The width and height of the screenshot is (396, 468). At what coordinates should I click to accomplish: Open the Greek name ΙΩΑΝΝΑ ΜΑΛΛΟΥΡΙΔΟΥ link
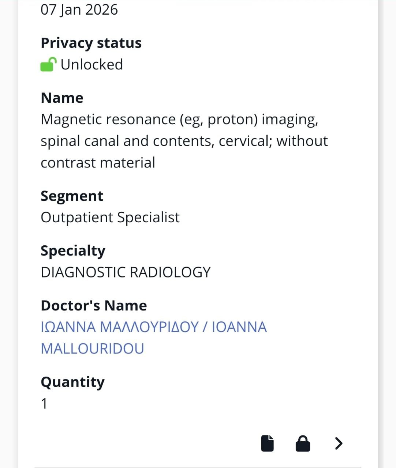pos(120,327)
